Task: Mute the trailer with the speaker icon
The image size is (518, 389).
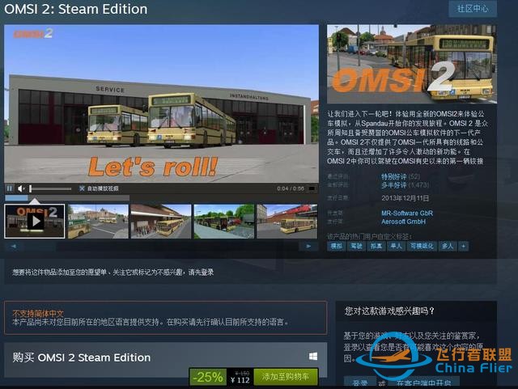Action: pos(21,188)
